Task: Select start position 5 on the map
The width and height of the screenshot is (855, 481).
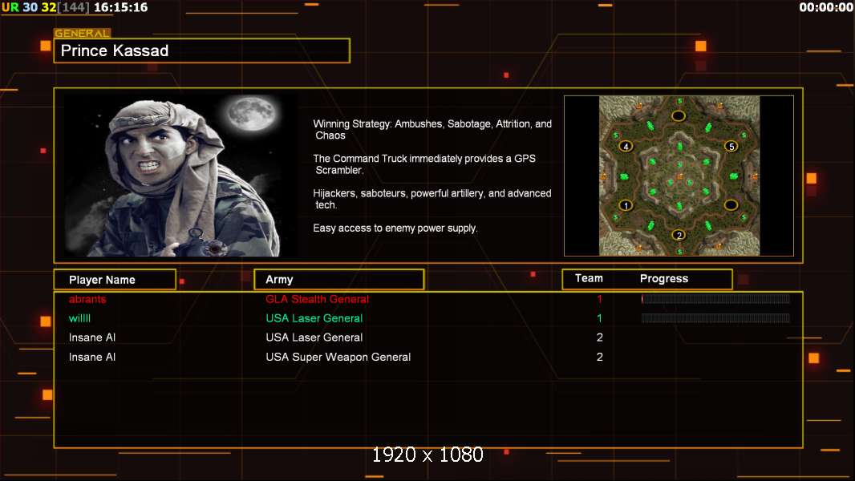Action: click(731, 146)
